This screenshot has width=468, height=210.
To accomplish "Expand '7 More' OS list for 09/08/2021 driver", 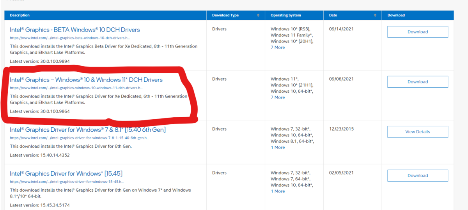I will point(278,97).
